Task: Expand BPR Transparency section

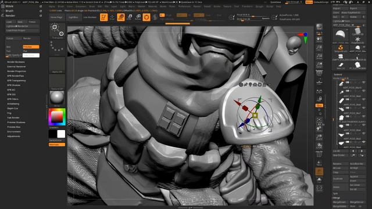Action: [x=16, y=81]
